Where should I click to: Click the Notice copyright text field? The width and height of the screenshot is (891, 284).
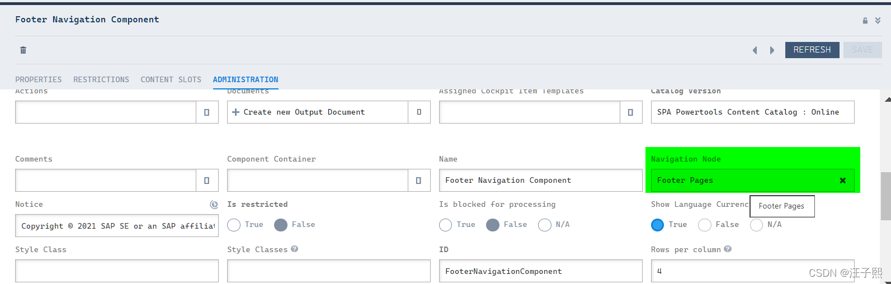click(117, 226)
